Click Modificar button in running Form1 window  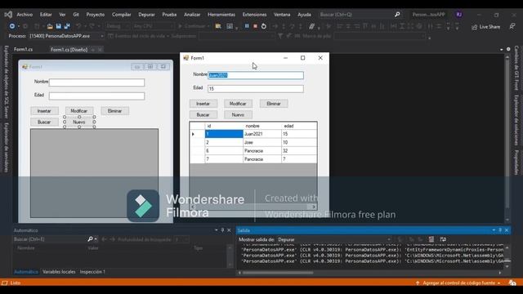[238, 104]
